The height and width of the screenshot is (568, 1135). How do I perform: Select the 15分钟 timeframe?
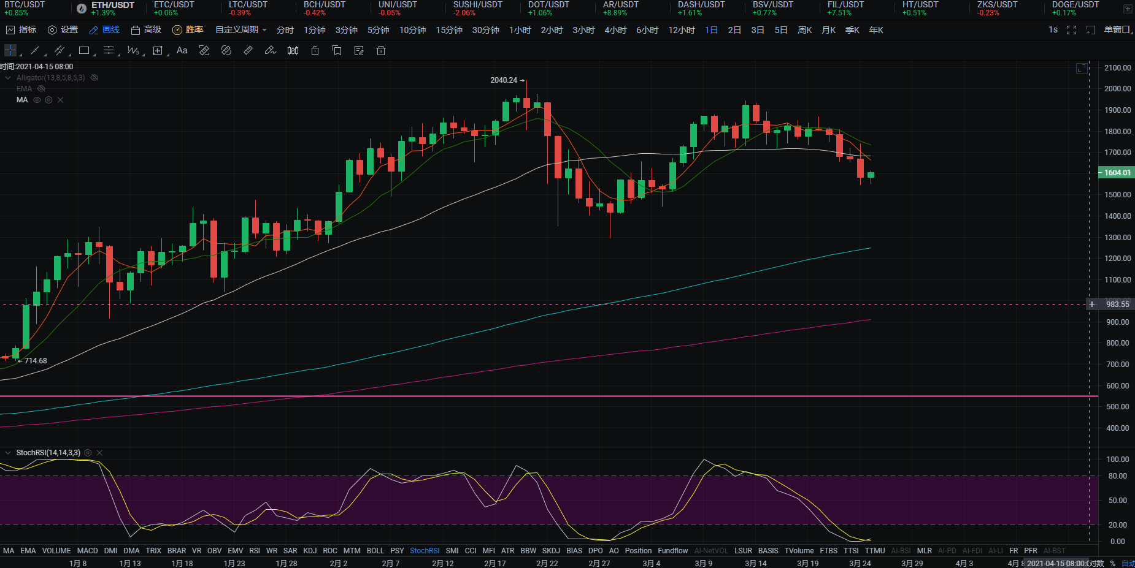tap(449, 30)
